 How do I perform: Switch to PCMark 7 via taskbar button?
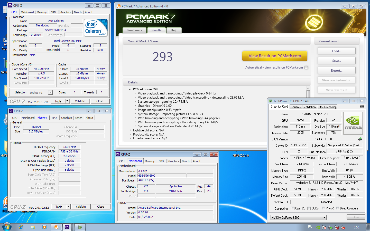click(x=56, y=227)
